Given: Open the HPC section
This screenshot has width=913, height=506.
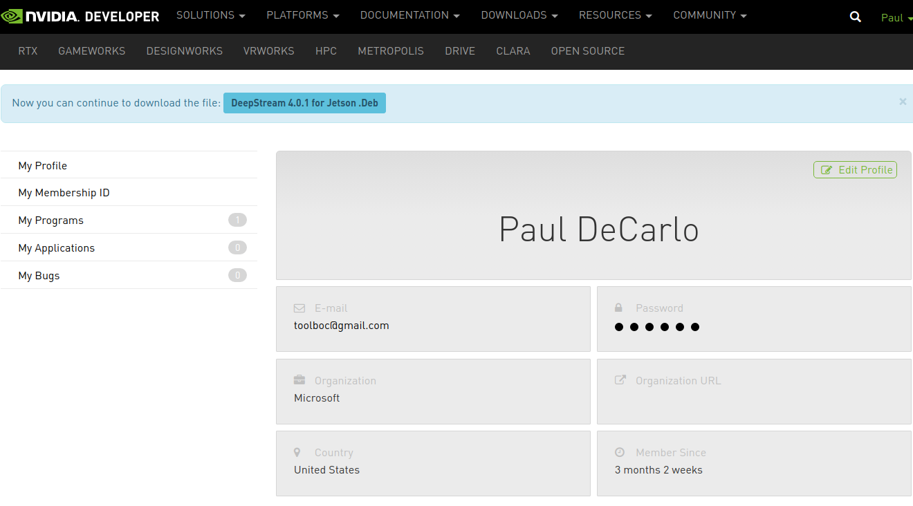Looking at the screenshot, I should point(326,51).
